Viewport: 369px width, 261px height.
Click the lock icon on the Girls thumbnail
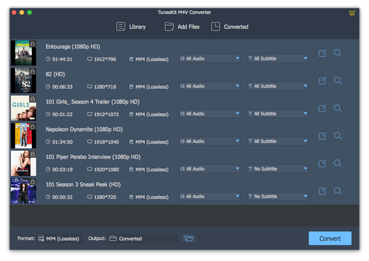[x=33, y=99]
